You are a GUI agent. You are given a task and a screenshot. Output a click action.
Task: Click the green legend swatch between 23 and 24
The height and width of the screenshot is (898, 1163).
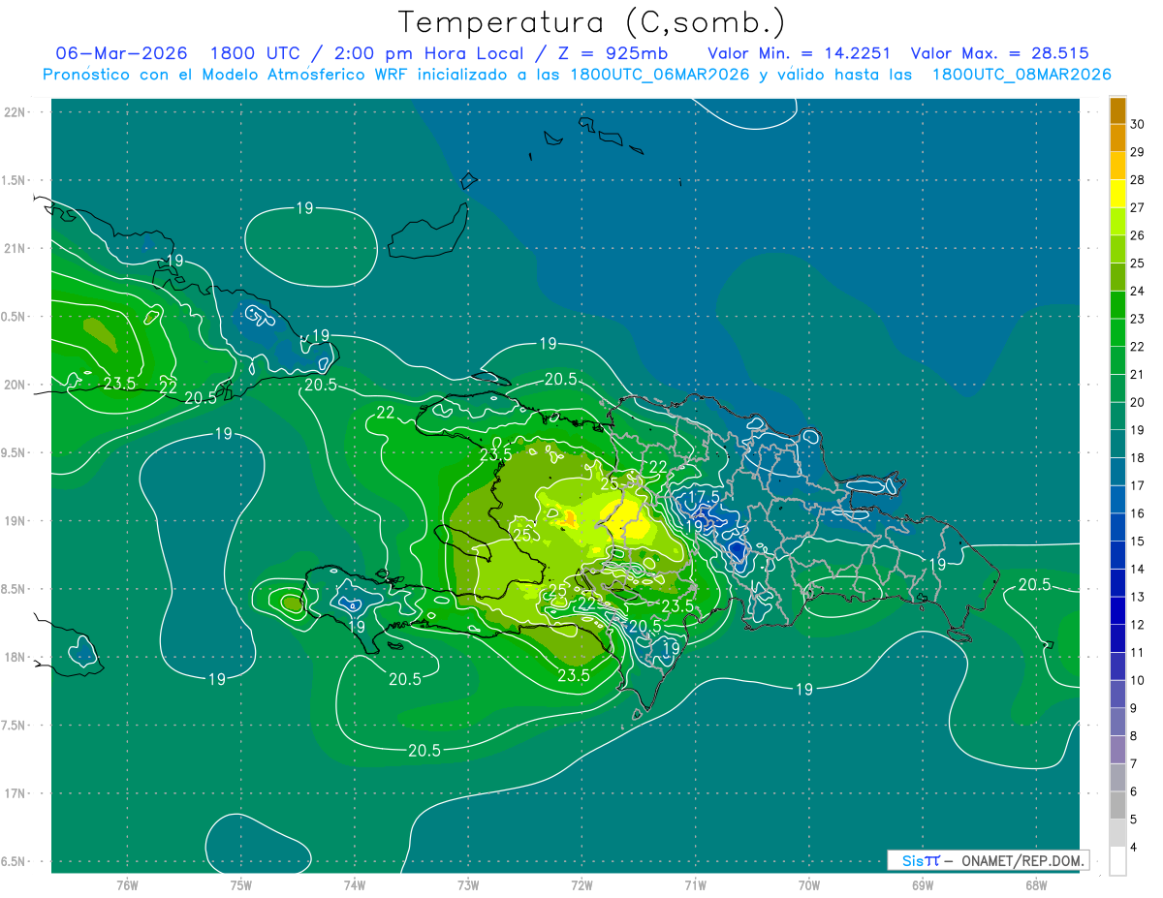(x=1117, y=305)
